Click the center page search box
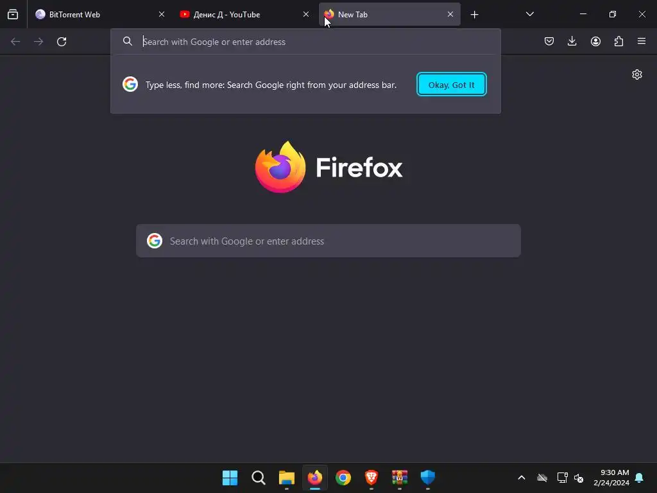Image resolution: width=657 pixels, height=493 pixels. (328, 241)
